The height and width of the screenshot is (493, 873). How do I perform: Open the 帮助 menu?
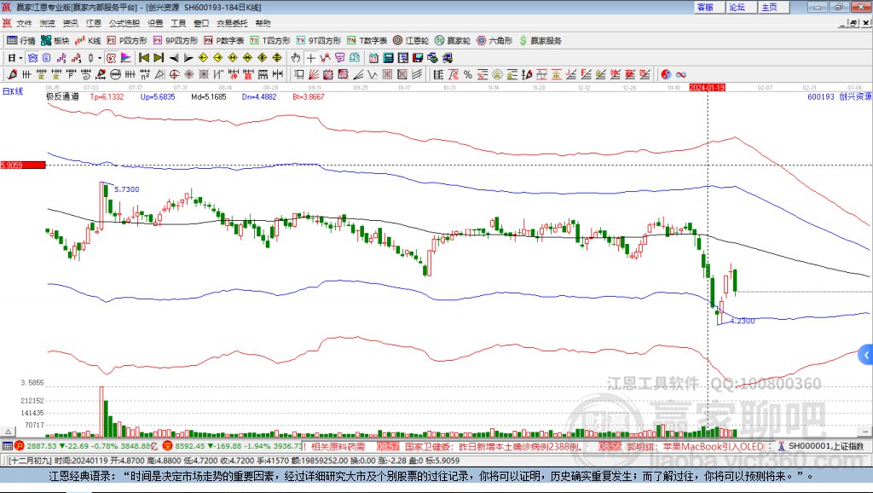(x=263, y=23)
